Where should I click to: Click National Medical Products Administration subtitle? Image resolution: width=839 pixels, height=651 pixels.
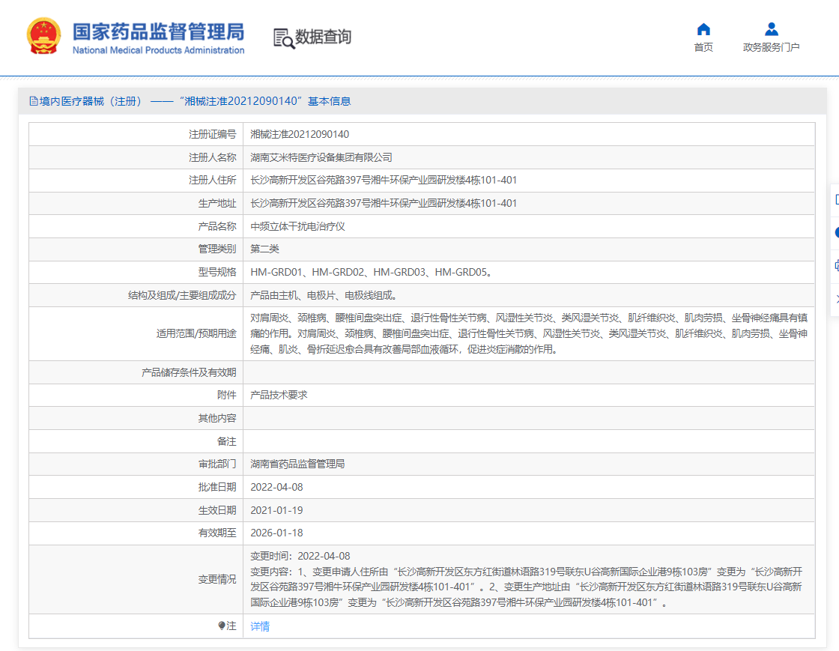coord(158,50)
